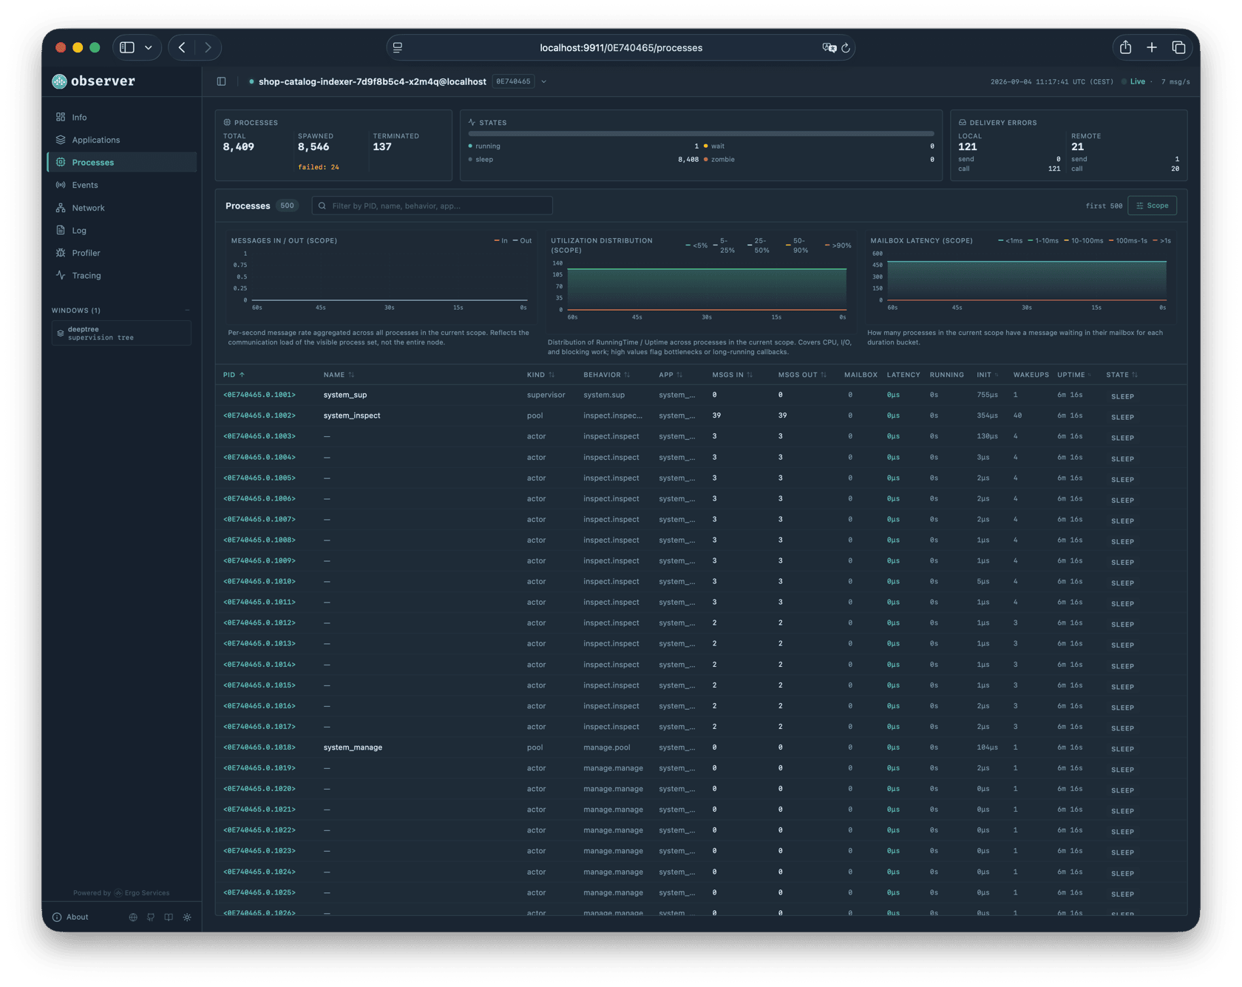Collapse the Windows (1) section
Image resolution: width=1242 pixels, height=987 pixels.
(187, 311)
